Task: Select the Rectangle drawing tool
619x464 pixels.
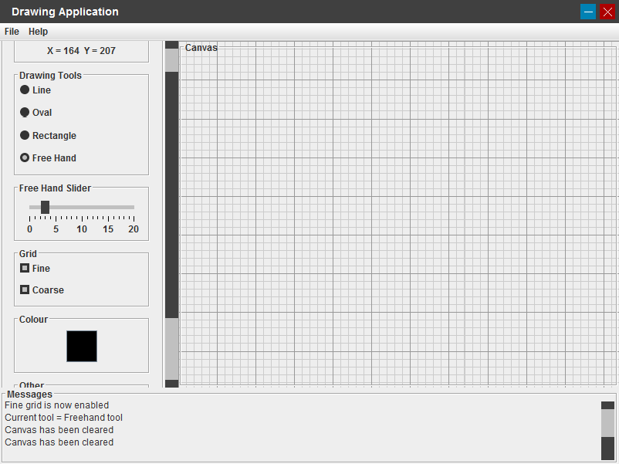Action: point(48,135)
